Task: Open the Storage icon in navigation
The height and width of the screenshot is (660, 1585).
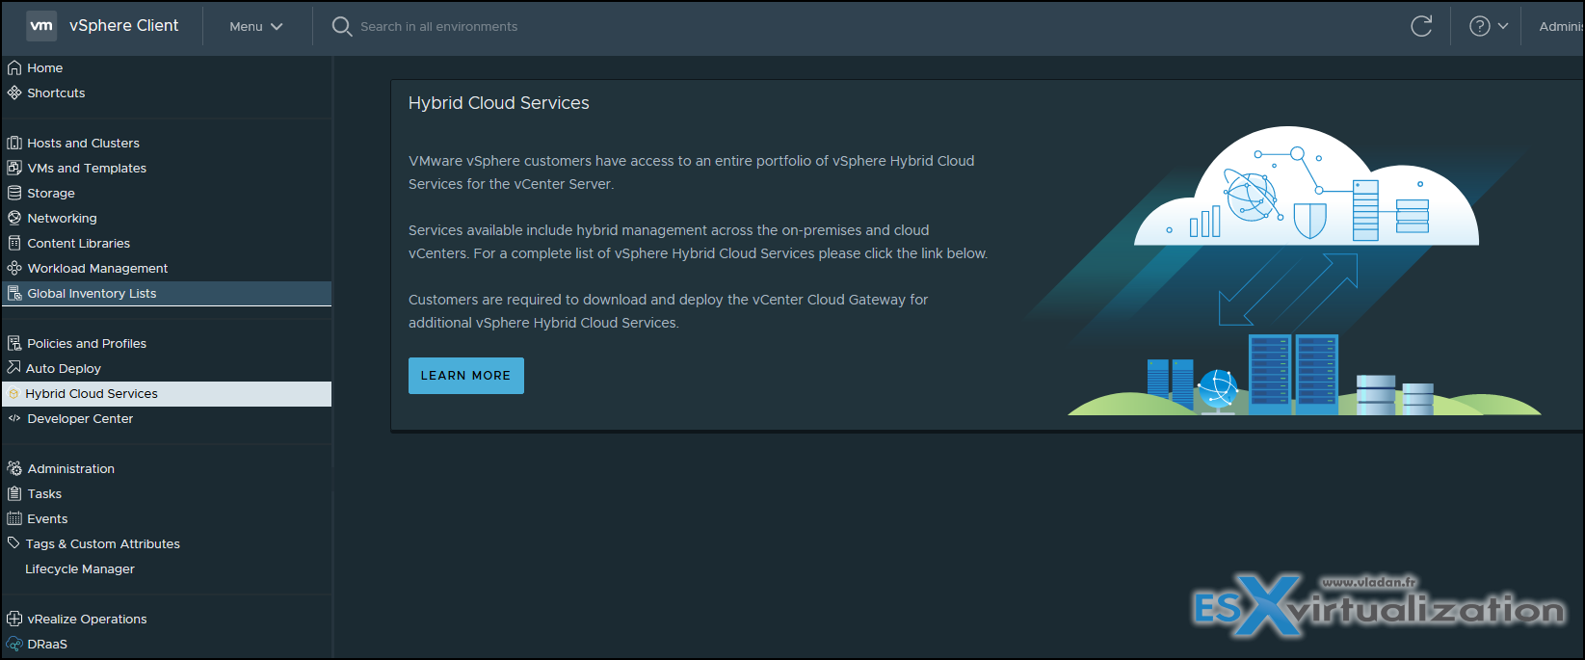Action: [x=14, y=193]
